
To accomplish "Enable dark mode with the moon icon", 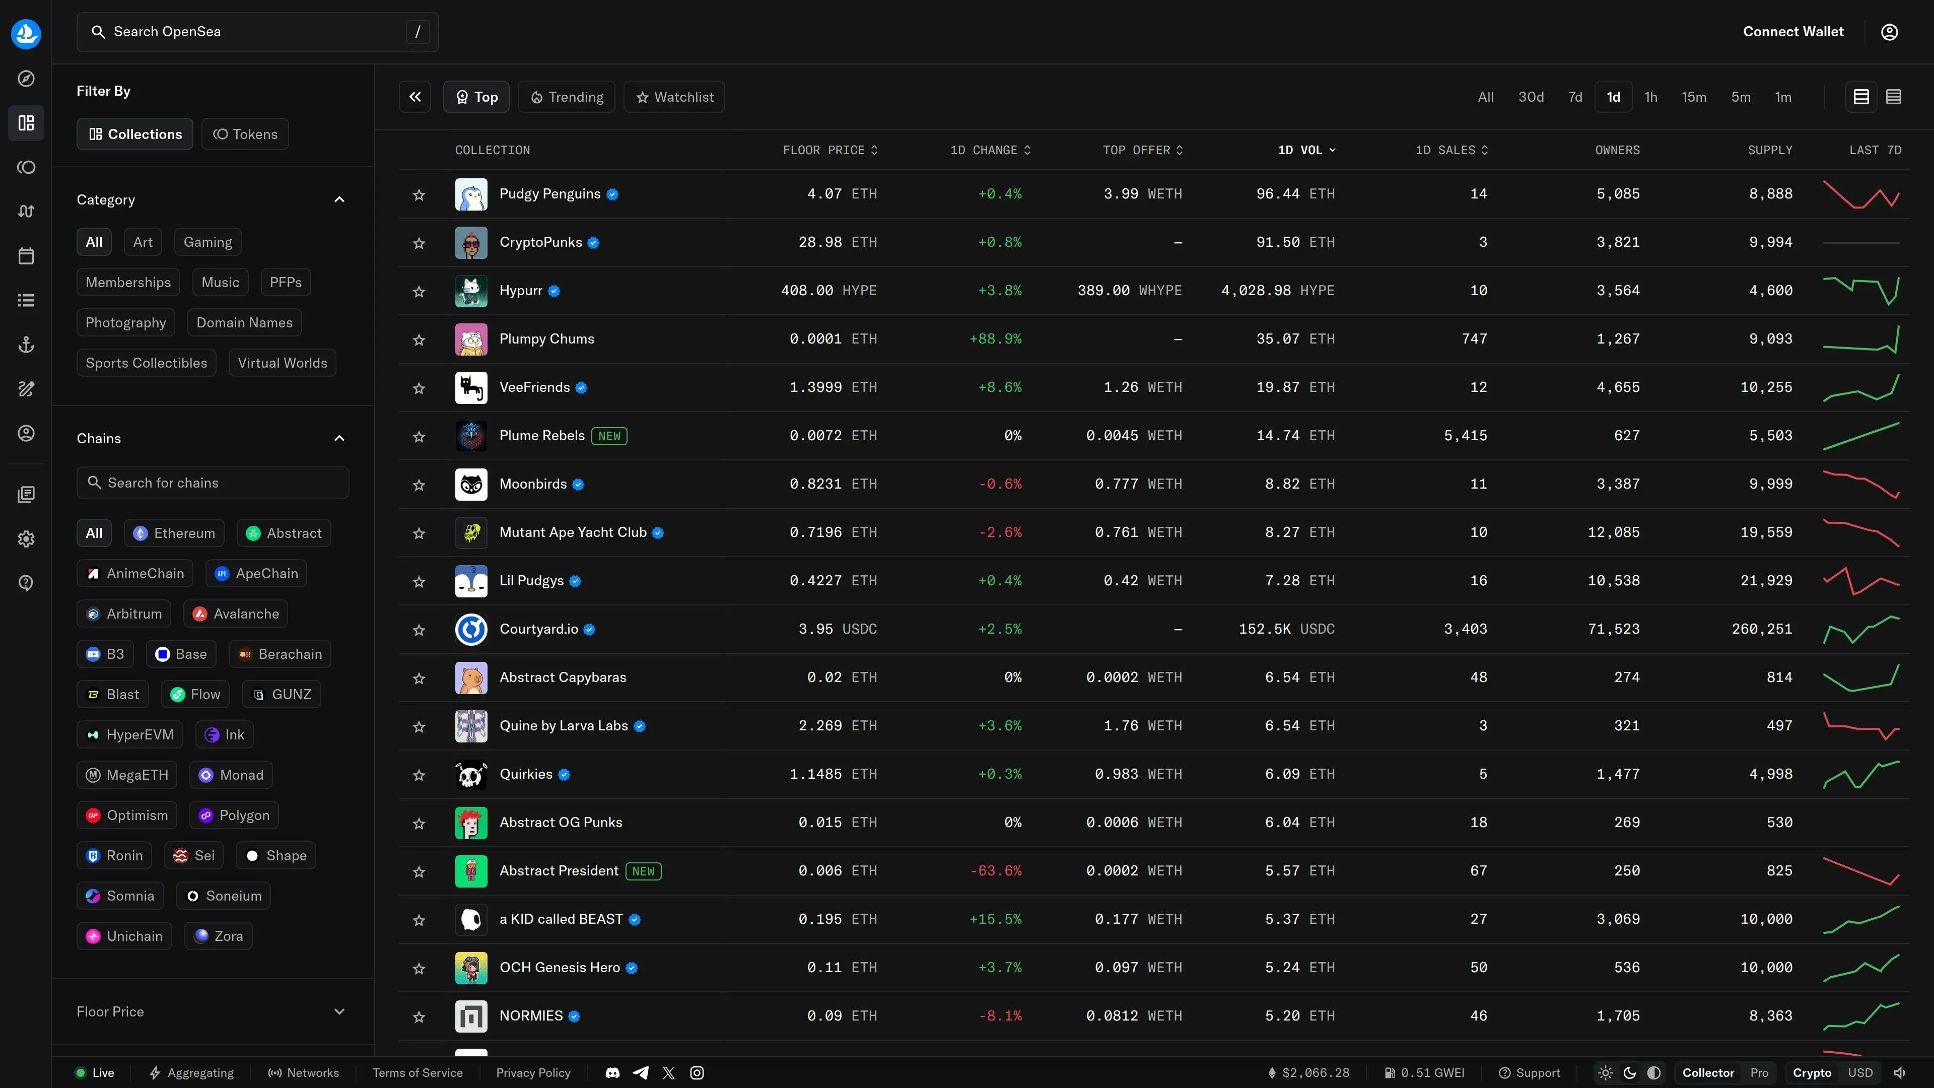I will [1628, 1072].
